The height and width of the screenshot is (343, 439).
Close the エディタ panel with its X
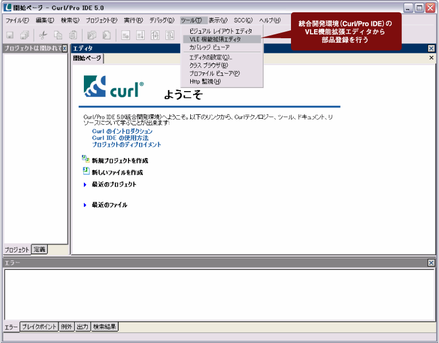point(431,49)
